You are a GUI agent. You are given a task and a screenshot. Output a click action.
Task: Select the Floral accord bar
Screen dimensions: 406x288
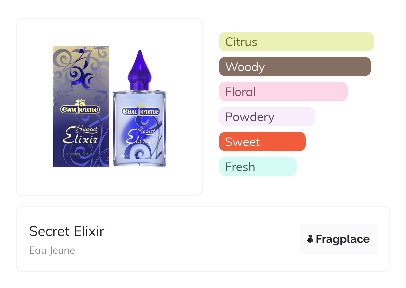pyautogui.click(x=283, y=92)
